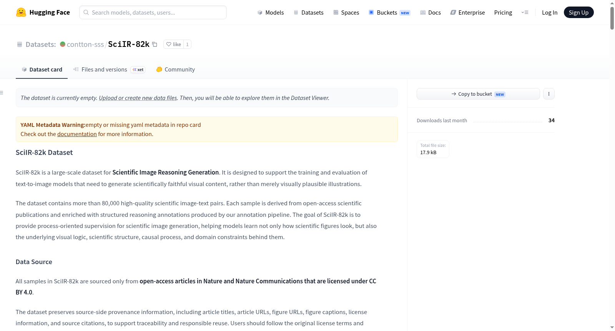Open Buckets in the navbar
Image resolution: width=615 pixels, height=331 pixels.
[389, 12]
